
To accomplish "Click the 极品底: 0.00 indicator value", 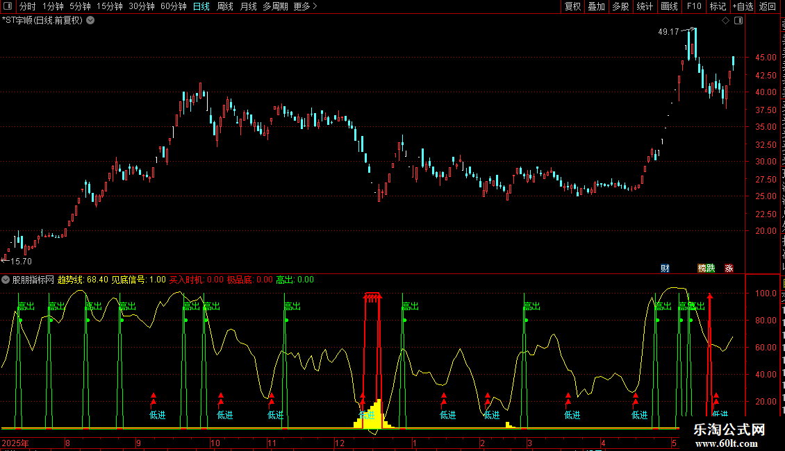I will pyautogui.click(x=250, y=280).
